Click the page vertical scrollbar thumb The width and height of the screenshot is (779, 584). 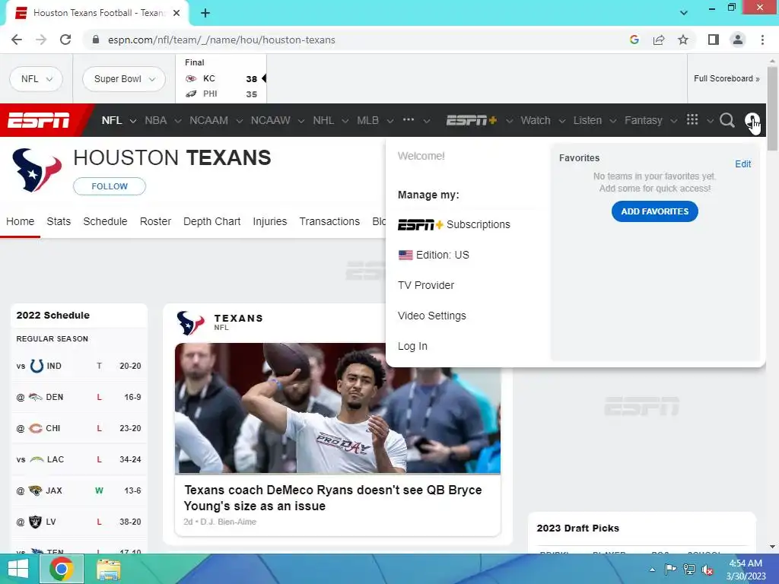772,109
